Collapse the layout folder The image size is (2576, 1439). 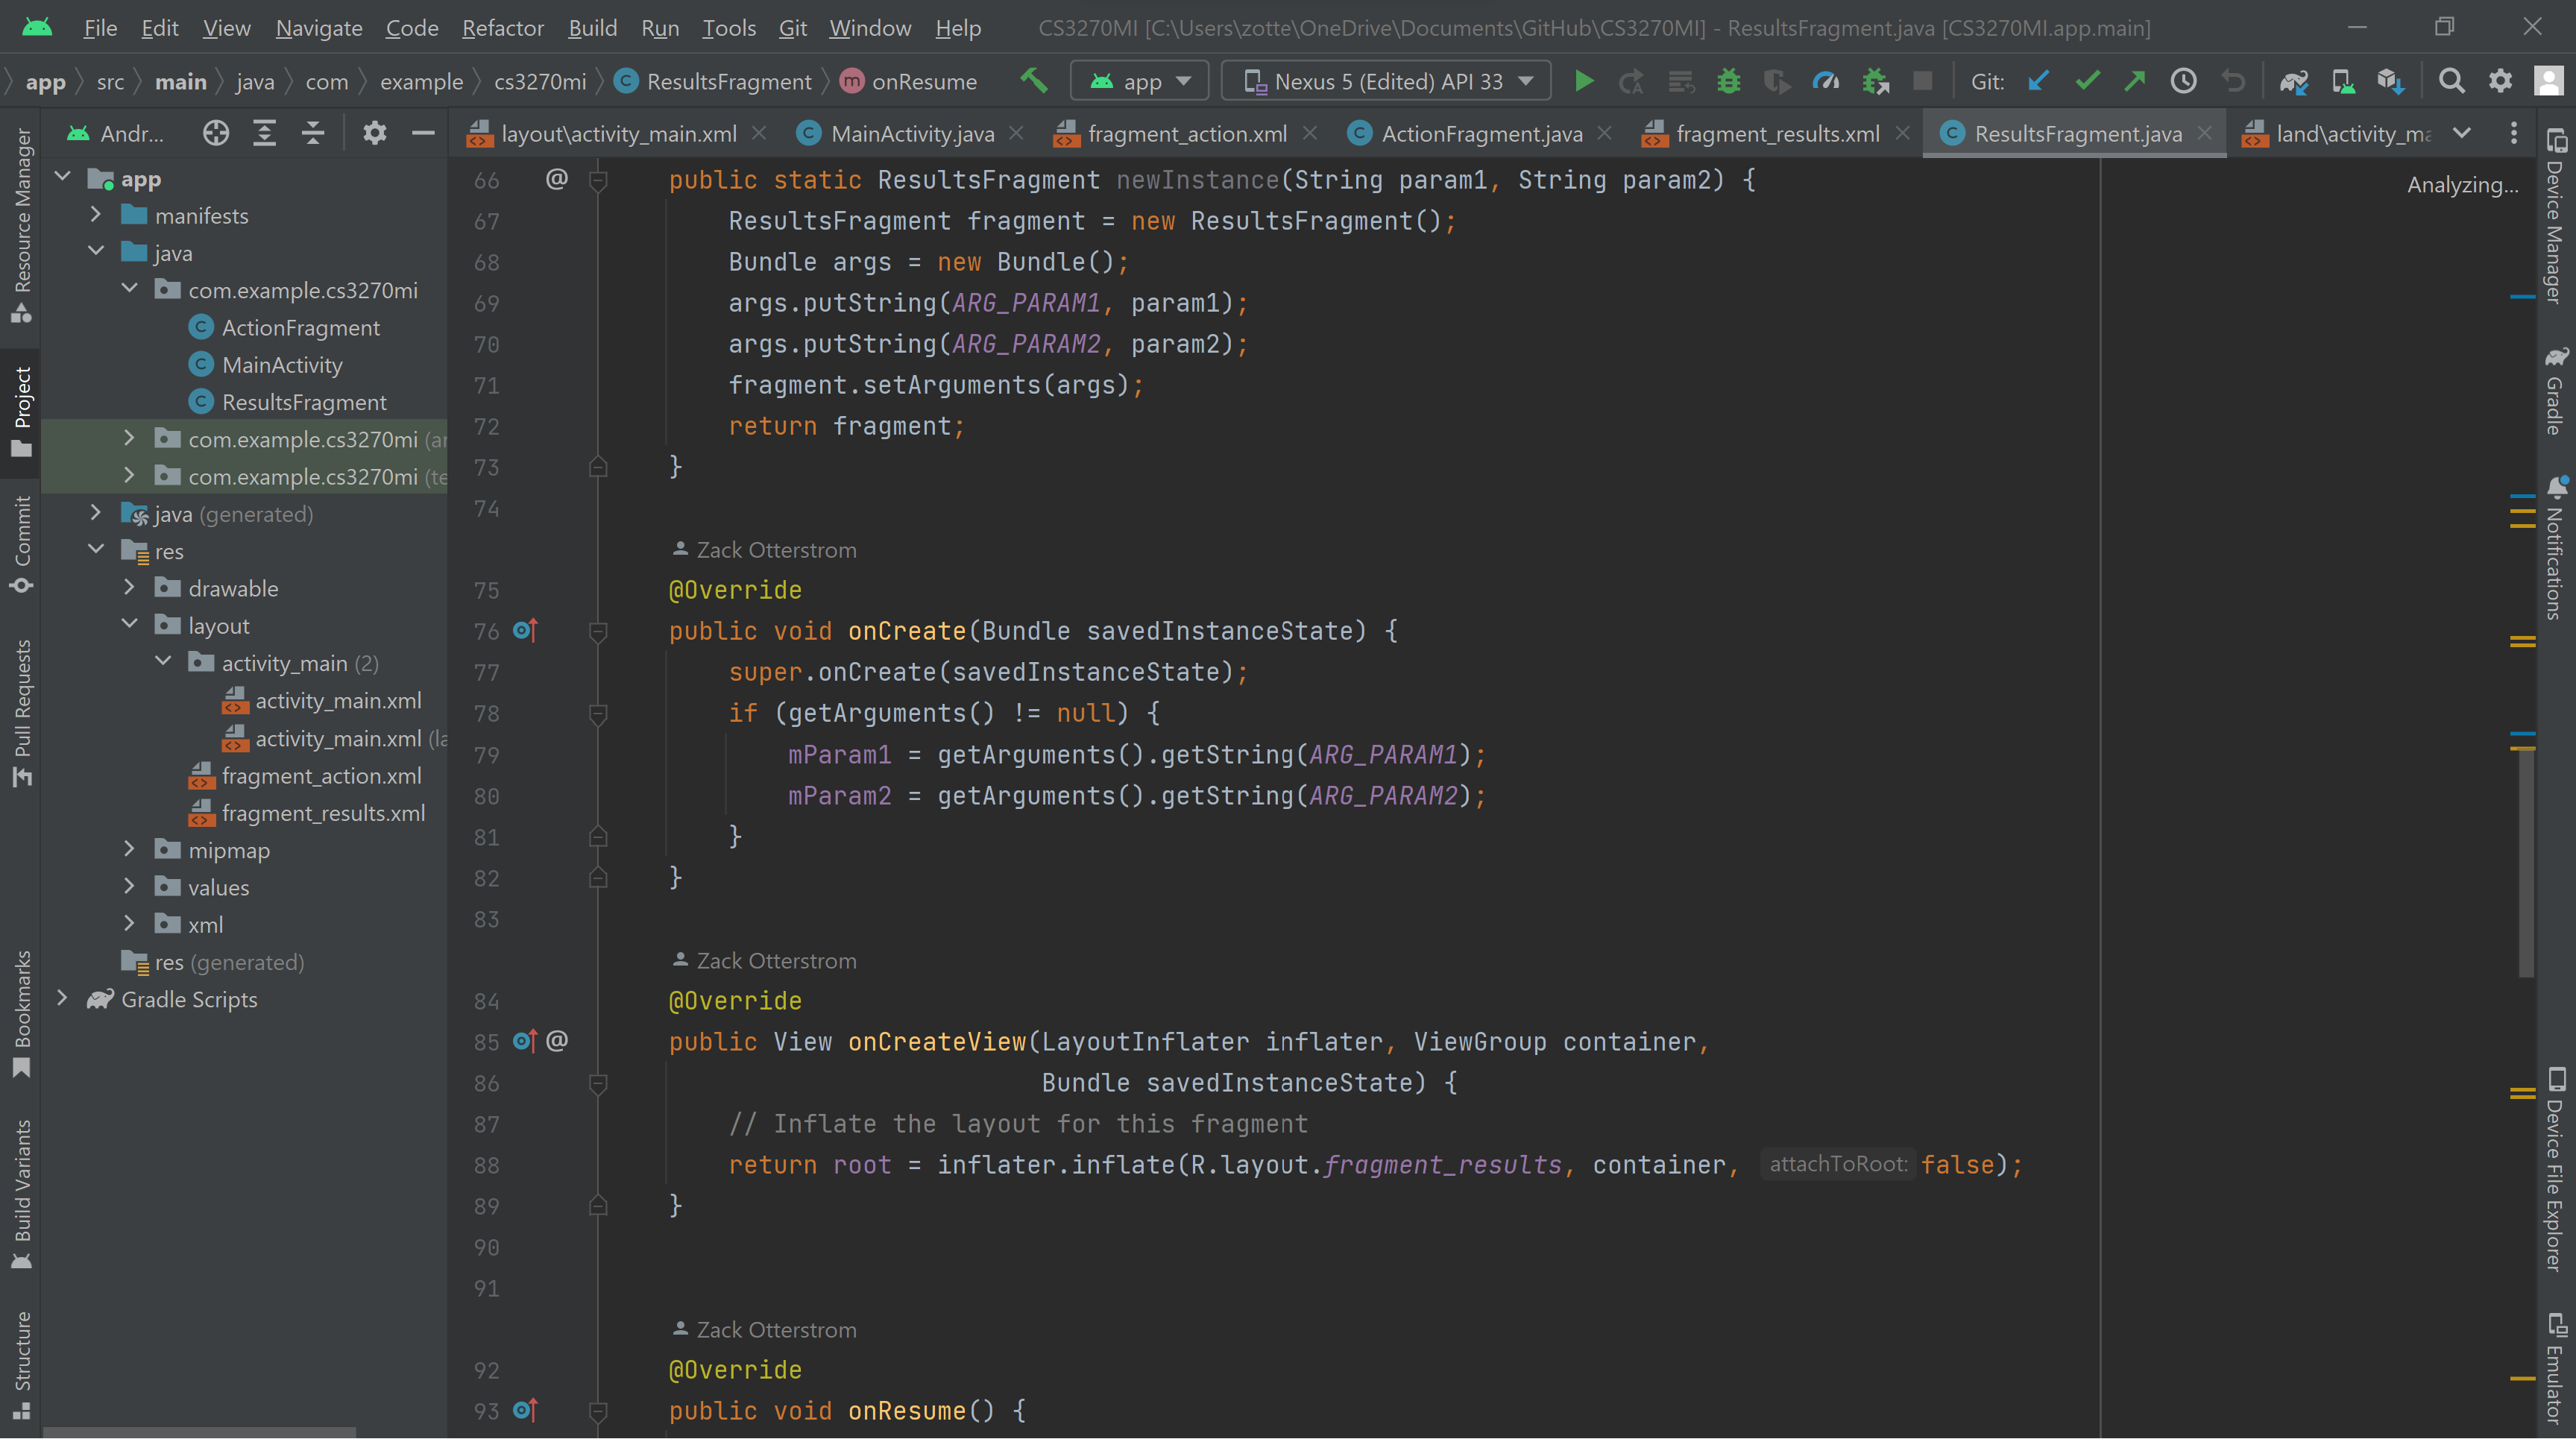[x=129, y=625]
